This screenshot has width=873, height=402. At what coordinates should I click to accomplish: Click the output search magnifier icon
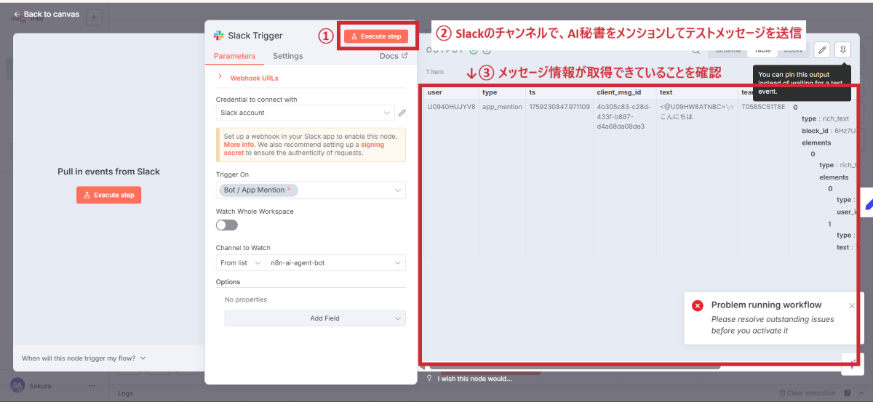696,50
